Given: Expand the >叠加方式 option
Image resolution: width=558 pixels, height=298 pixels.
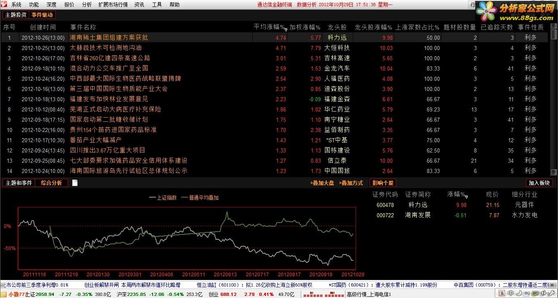Looking at the screenshot, I should [x=351, y=183].
